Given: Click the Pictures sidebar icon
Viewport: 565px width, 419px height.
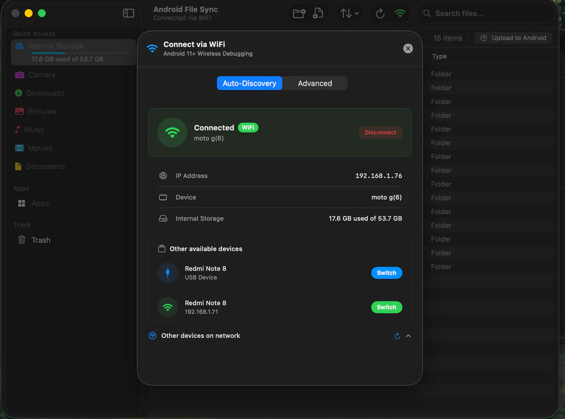Looking at the screenshot, I should tap(19, 111).
